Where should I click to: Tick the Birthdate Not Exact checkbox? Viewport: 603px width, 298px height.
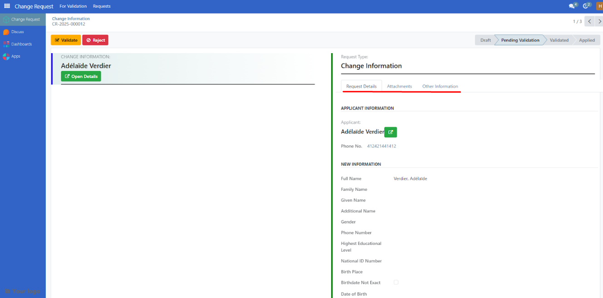396,282
